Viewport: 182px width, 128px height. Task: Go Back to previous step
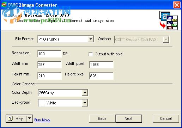(102, 118)
